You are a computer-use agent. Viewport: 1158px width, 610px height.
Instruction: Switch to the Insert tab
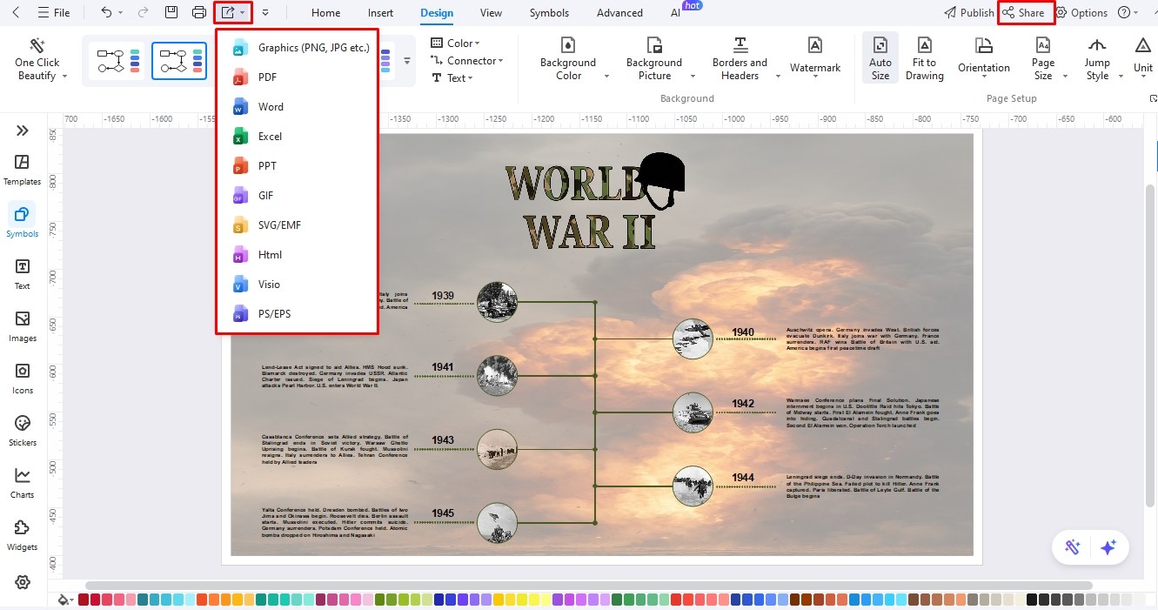380,12
